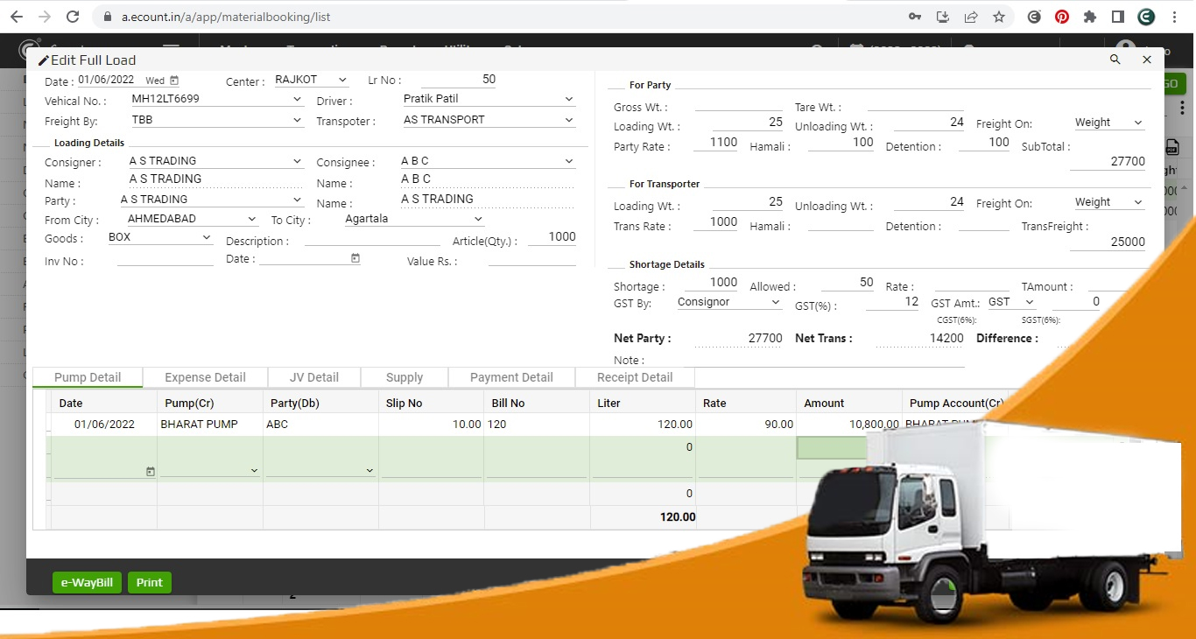
Task: Open the Payment Detail tab
Action: pos(511,377)
